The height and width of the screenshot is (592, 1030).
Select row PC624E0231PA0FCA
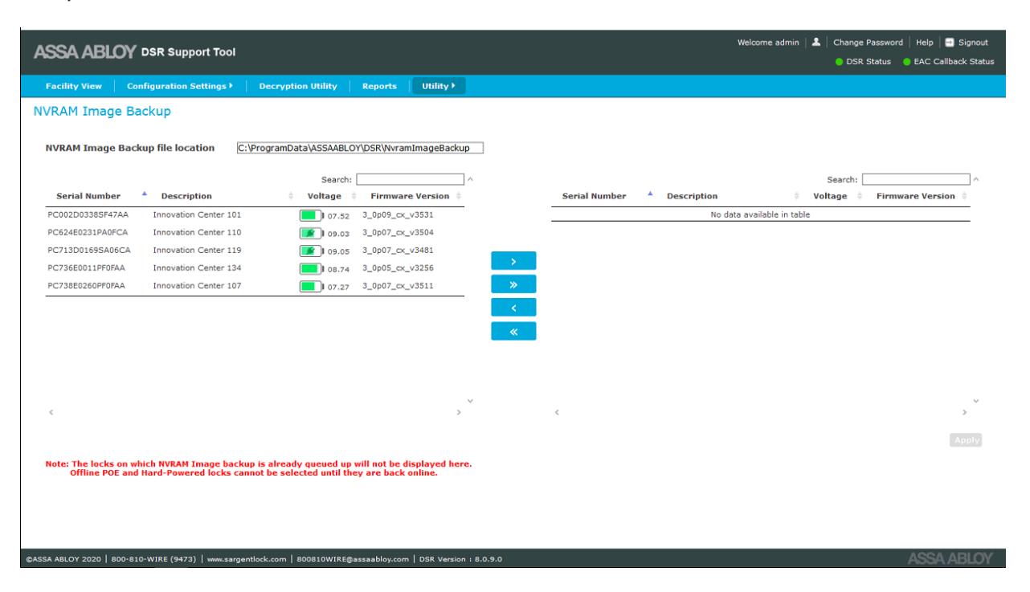pos(255,233)
